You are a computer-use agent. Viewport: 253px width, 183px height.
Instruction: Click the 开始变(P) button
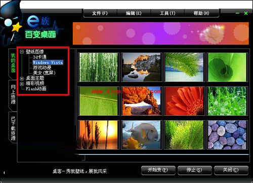point(158,170)
